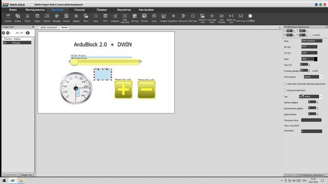The height and width of the screenshot is (184, 328).
Task: Open the notification center in system tray
Action: 322,180
